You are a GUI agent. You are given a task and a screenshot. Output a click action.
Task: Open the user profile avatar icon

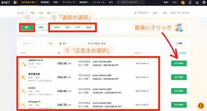pyautogui.click(x=183, y=2)
